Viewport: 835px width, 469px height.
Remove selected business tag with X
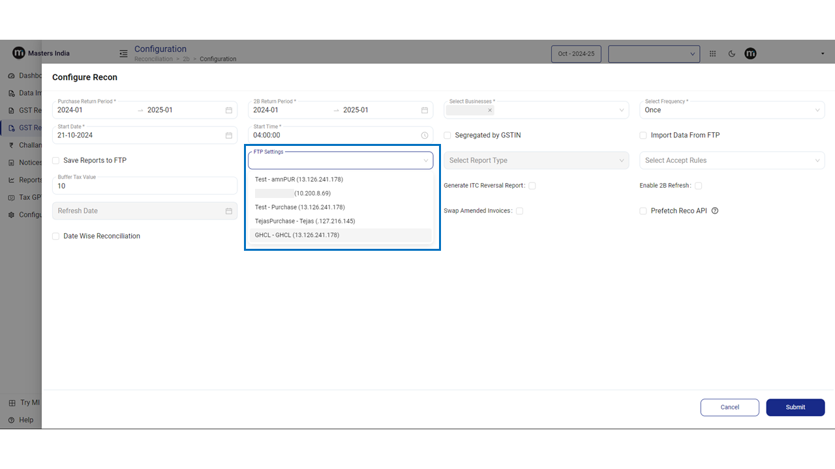(489, 110)
